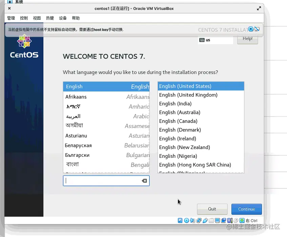
Task: Click the 右 Ctrl host key label
Action: coord(251,221)
